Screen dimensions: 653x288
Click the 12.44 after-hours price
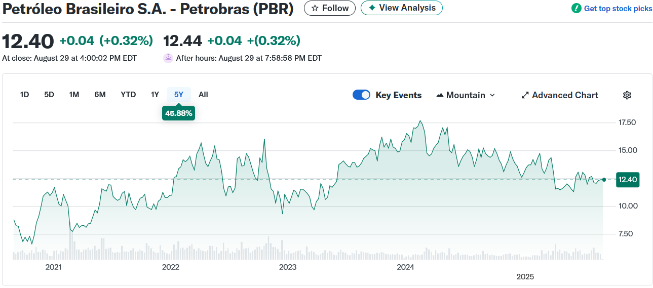click(x=182, y=40)
